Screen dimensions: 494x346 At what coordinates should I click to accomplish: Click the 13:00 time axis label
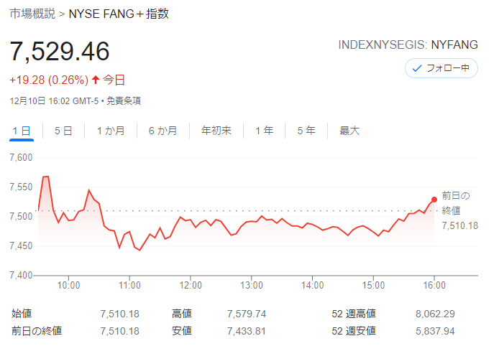pyautogui.click(x=252, y=285)
